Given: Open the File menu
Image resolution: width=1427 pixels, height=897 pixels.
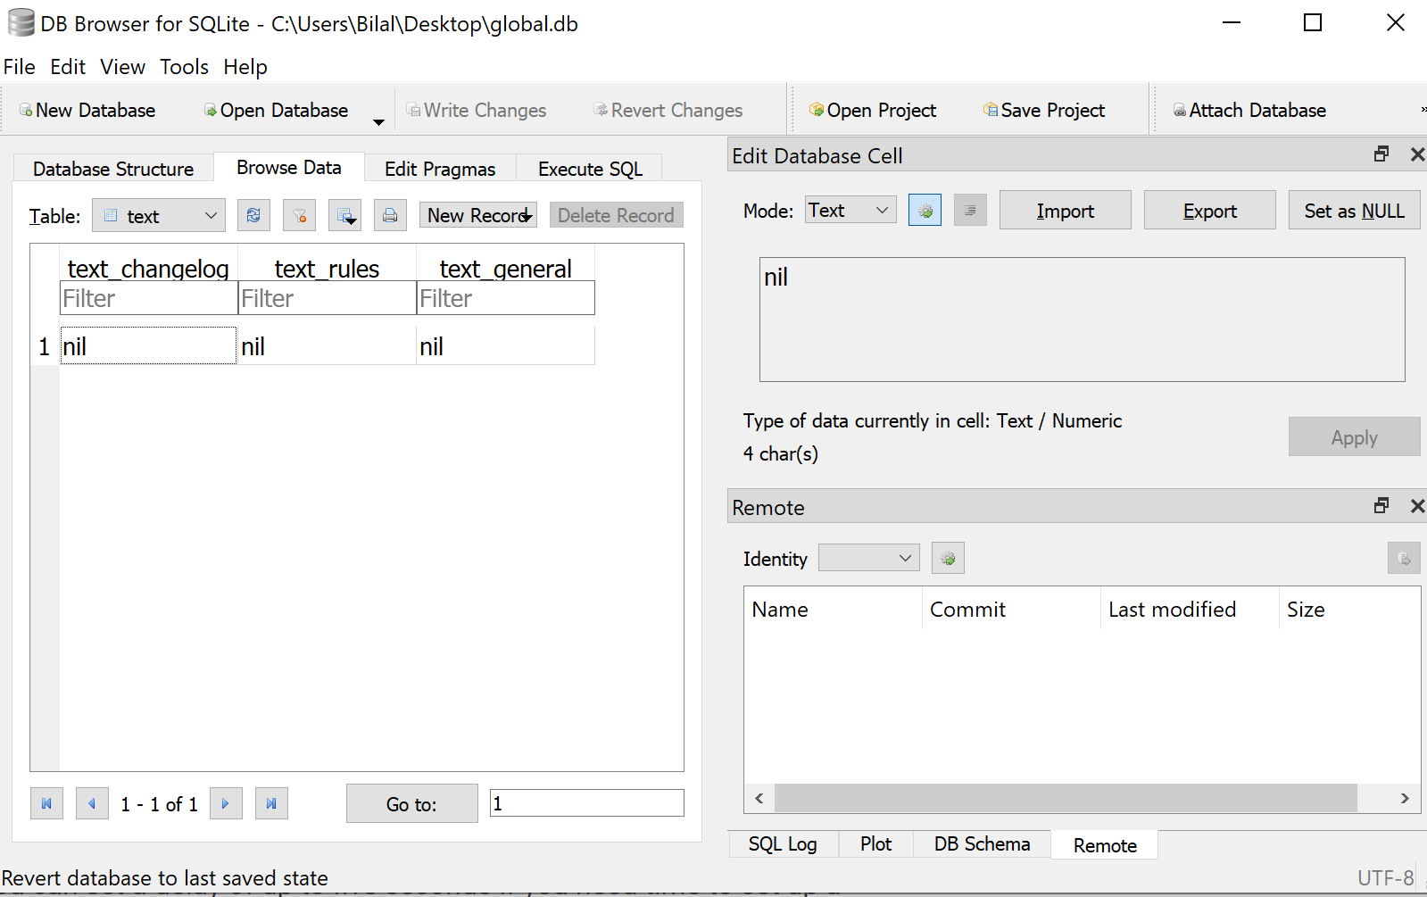Looking at the screenshot, I should click(x=20, y=67).
